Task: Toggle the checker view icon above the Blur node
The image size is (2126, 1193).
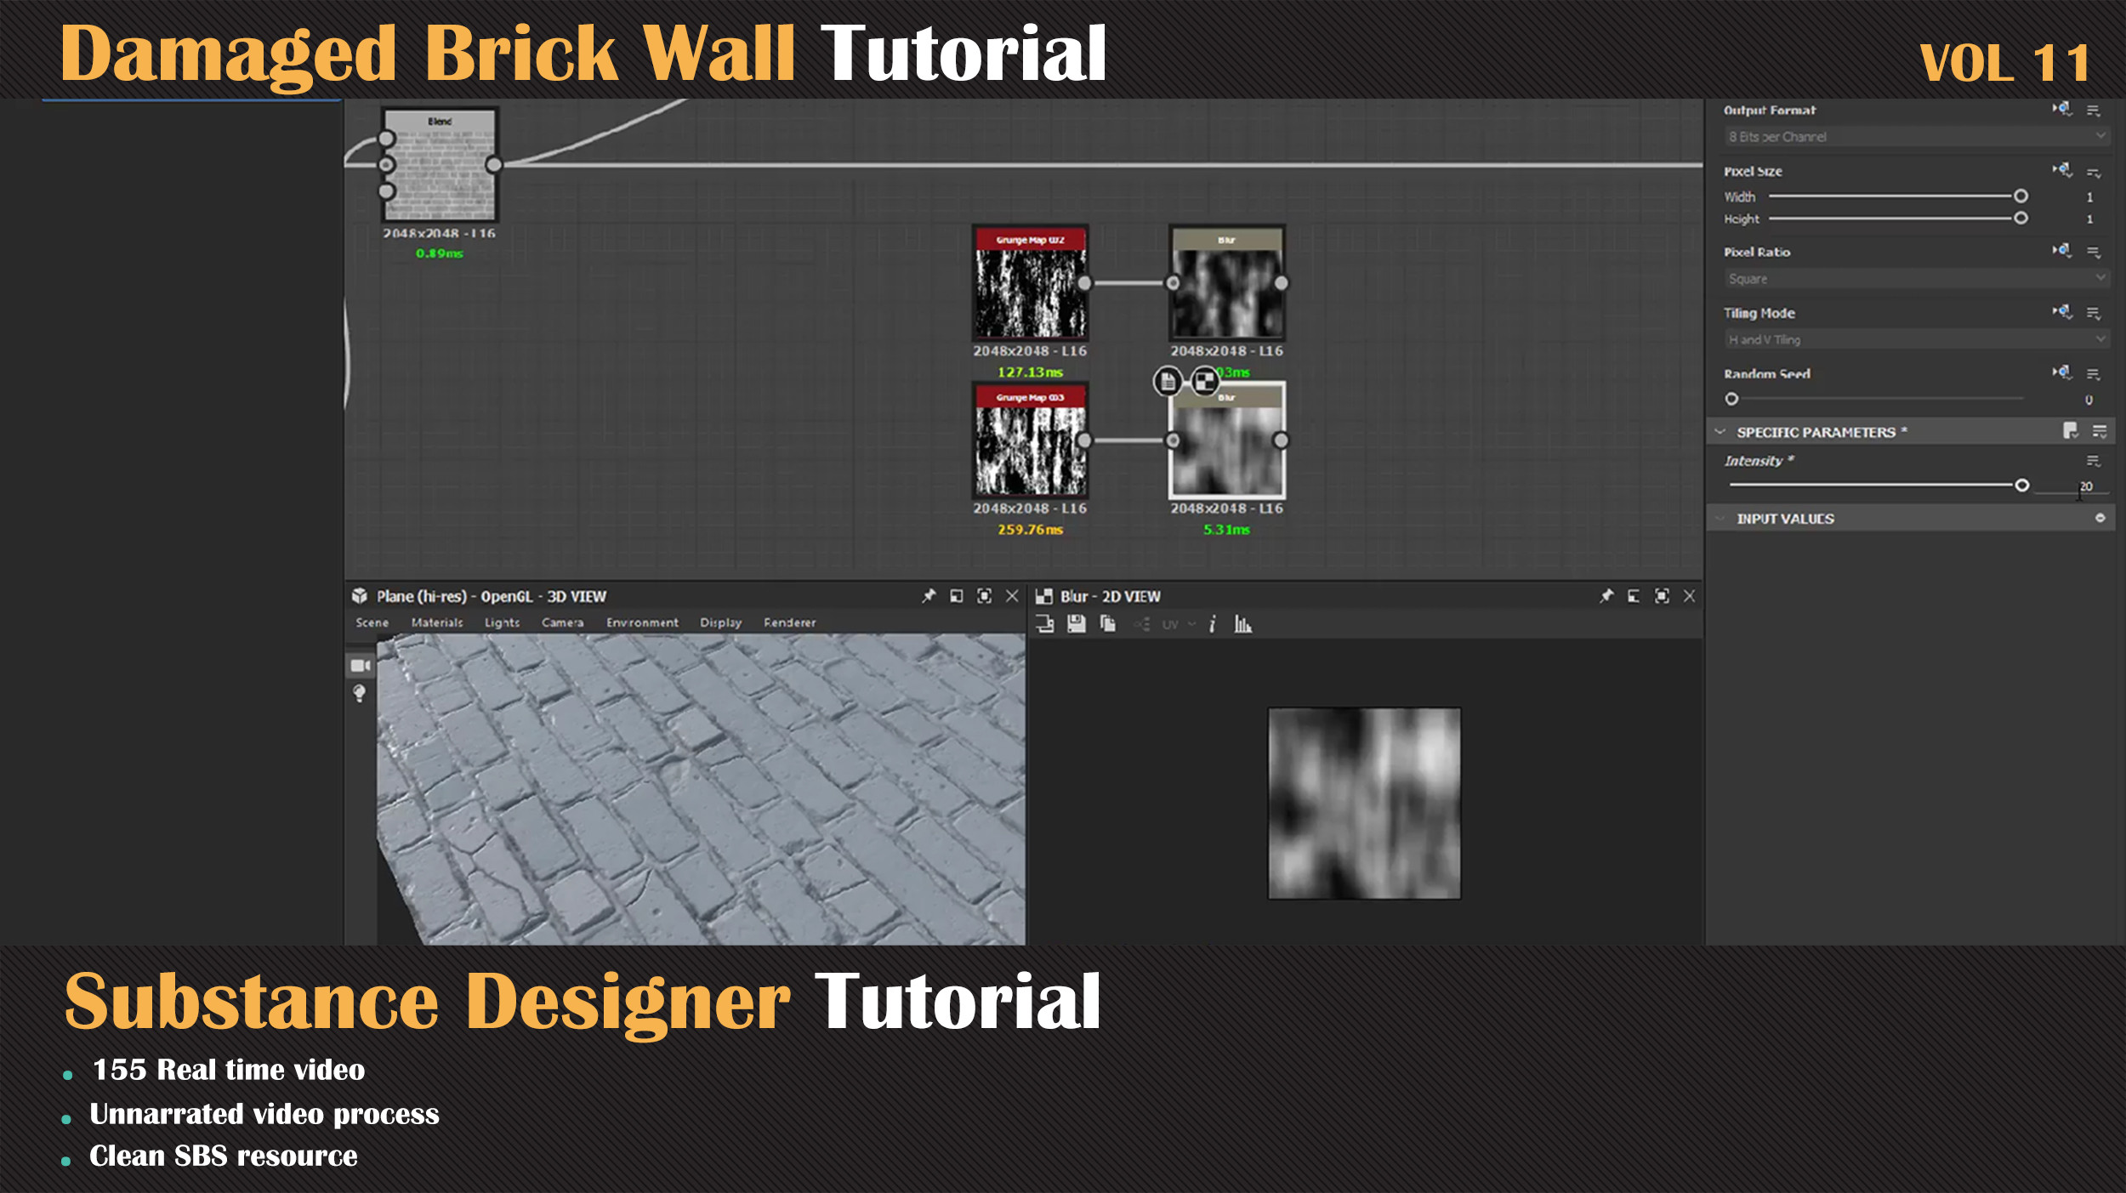Action: pos(1204,382)
